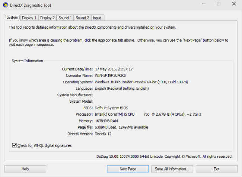The height and width of the screenshot is (177, 242).
Task: Click the Windows 10 Pro Insider Preview text
Action: (141, 82)
